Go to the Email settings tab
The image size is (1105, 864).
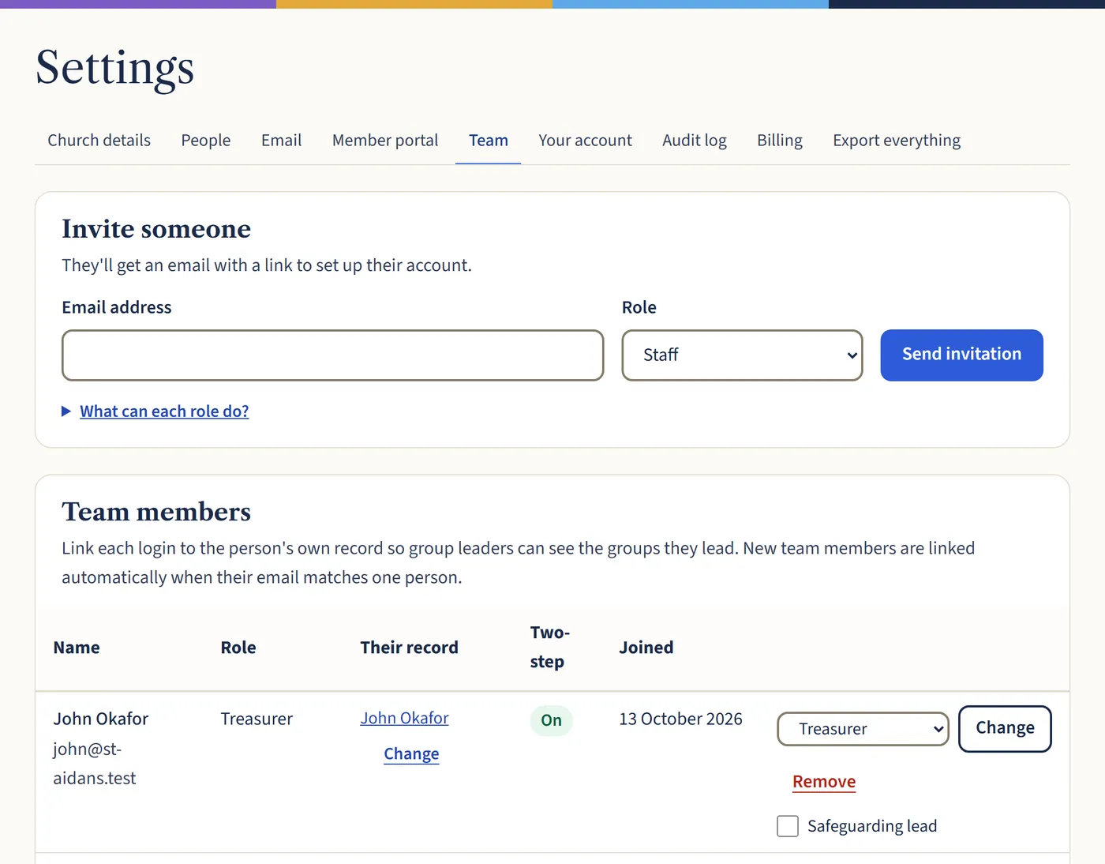coord(281,141)
